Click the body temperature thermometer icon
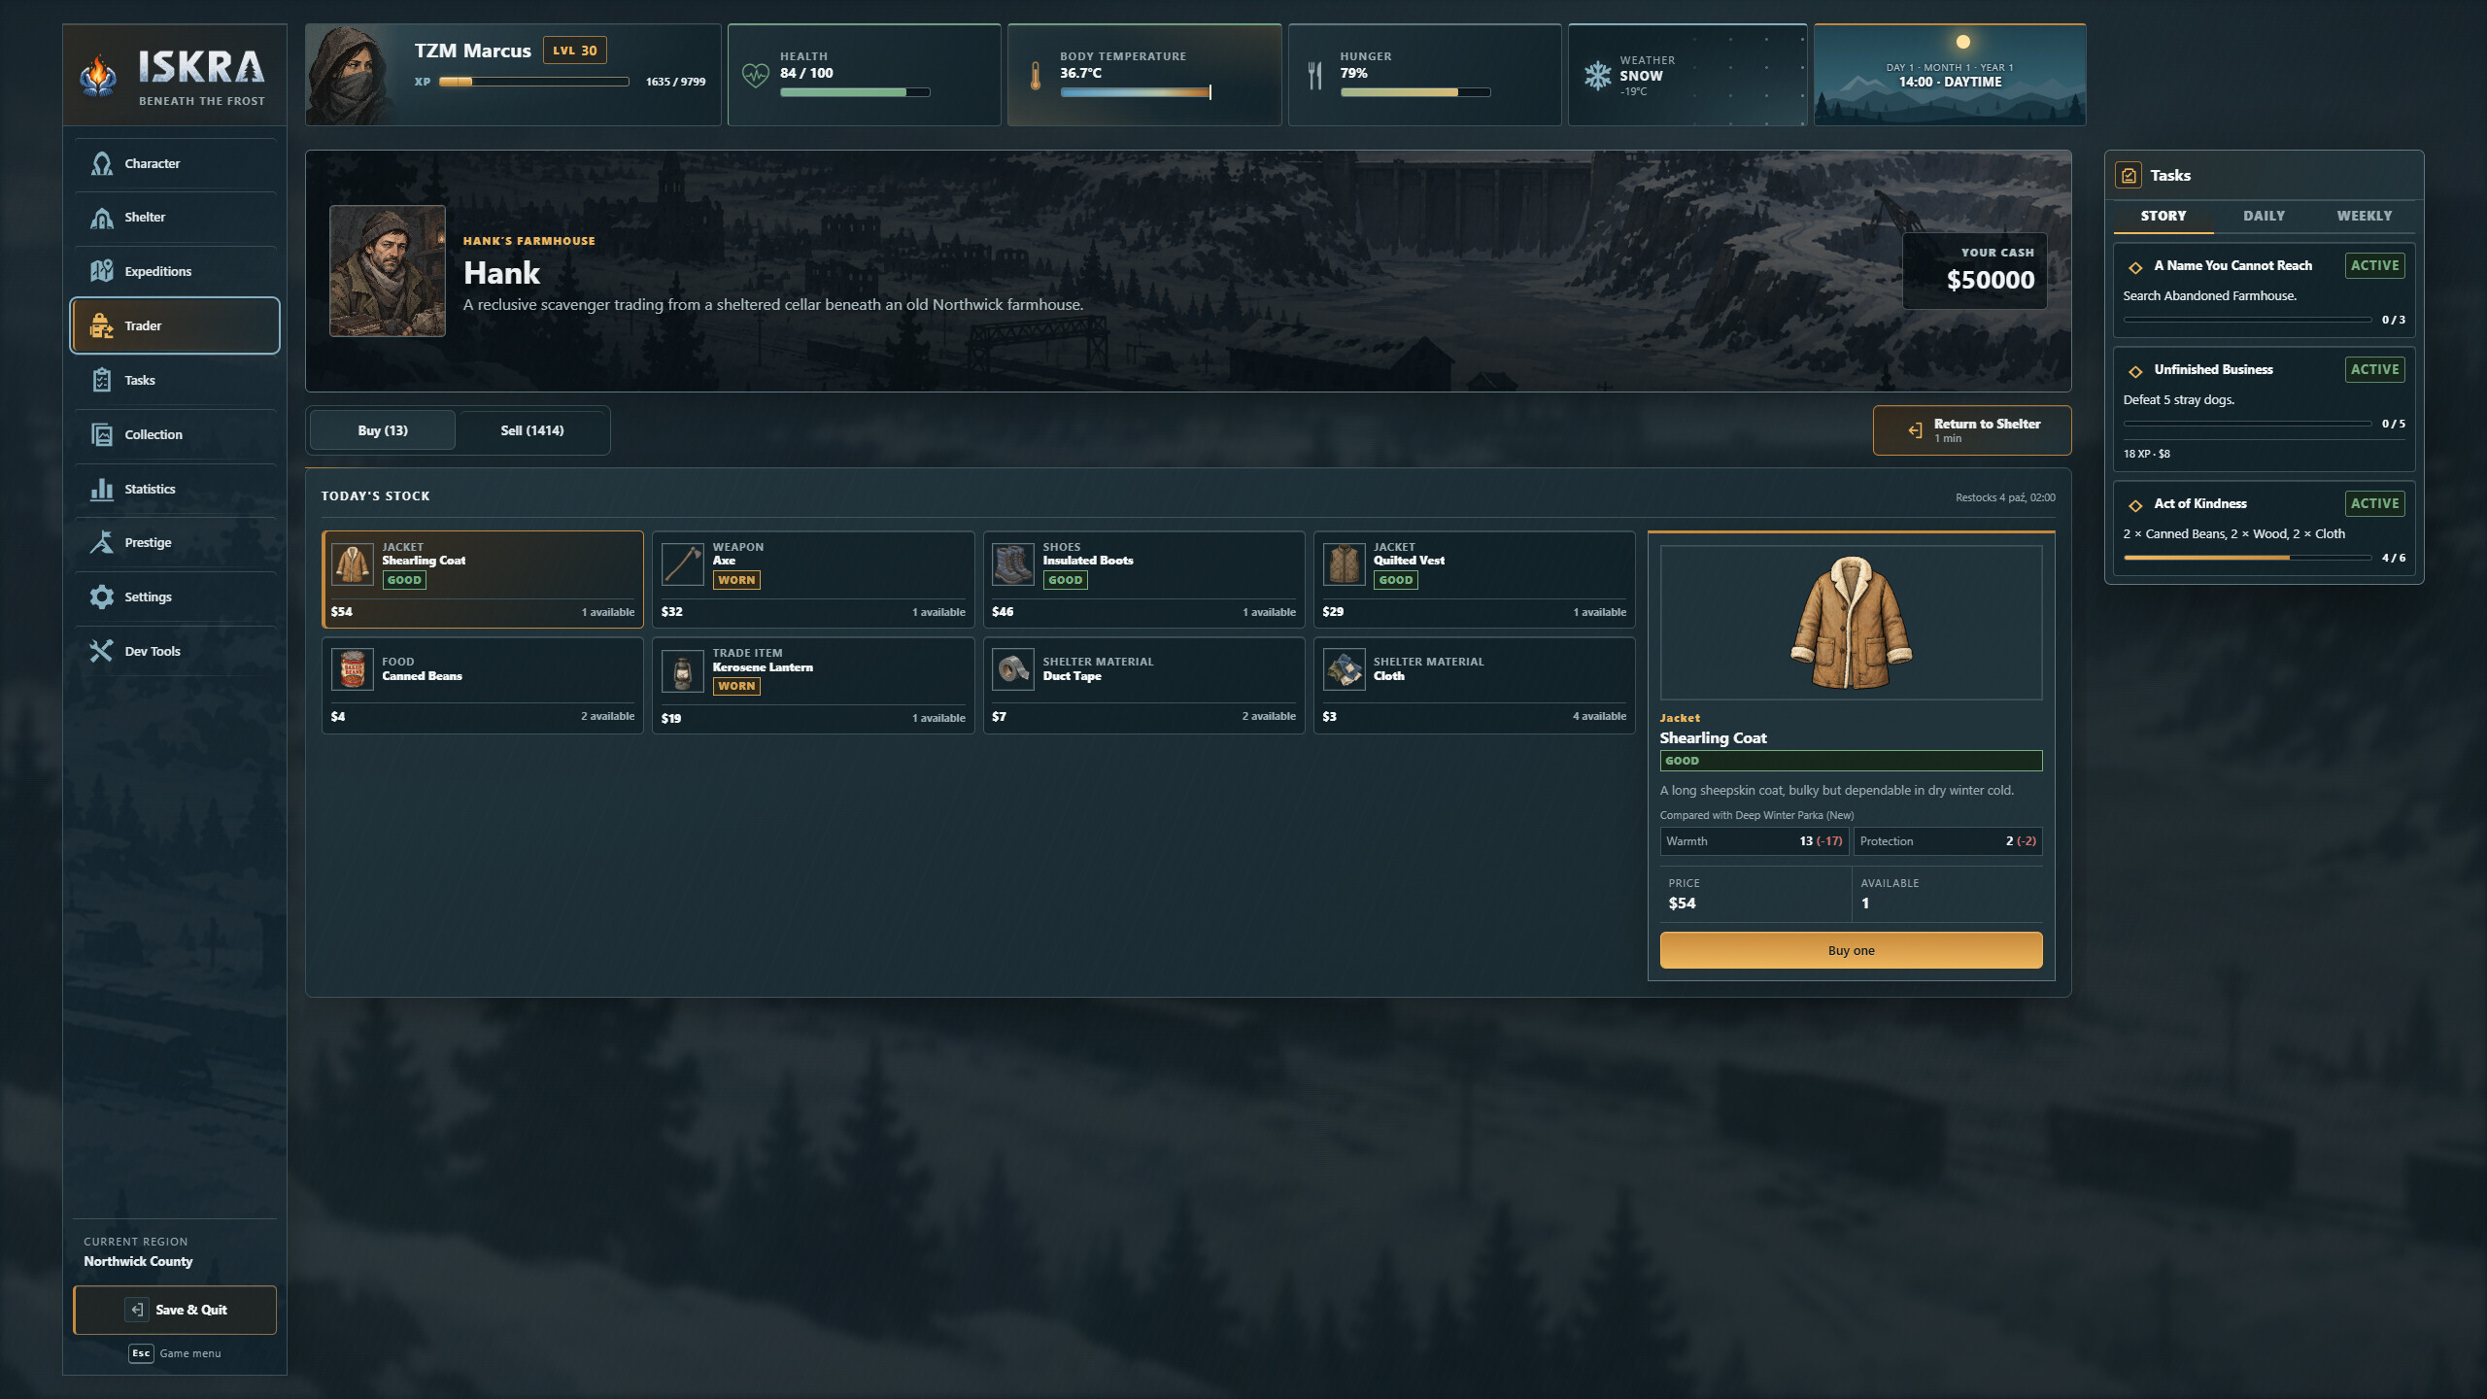Image resolution: width=2487 pixels, height=1399 pixels. 1036,76
